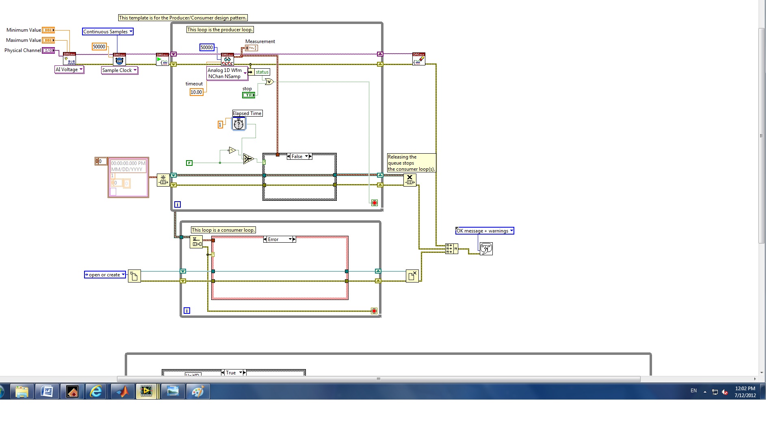
Task: Select the Close File node
Action: point(412,276)
